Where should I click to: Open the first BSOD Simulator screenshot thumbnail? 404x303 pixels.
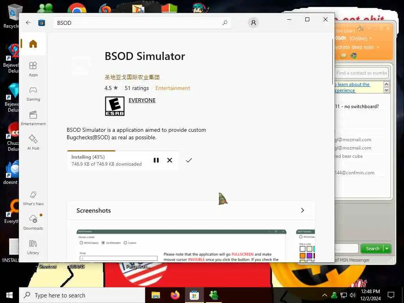(x=181, y=246)
